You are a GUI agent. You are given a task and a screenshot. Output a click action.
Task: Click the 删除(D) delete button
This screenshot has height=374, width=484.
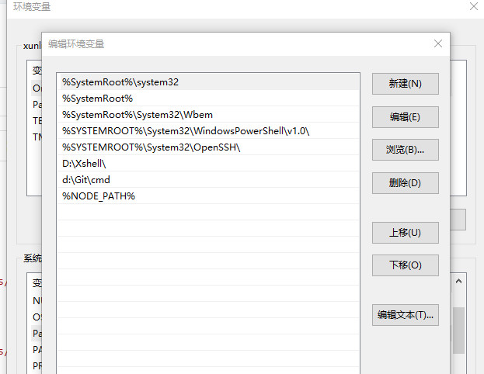click(x=405, y=183)
